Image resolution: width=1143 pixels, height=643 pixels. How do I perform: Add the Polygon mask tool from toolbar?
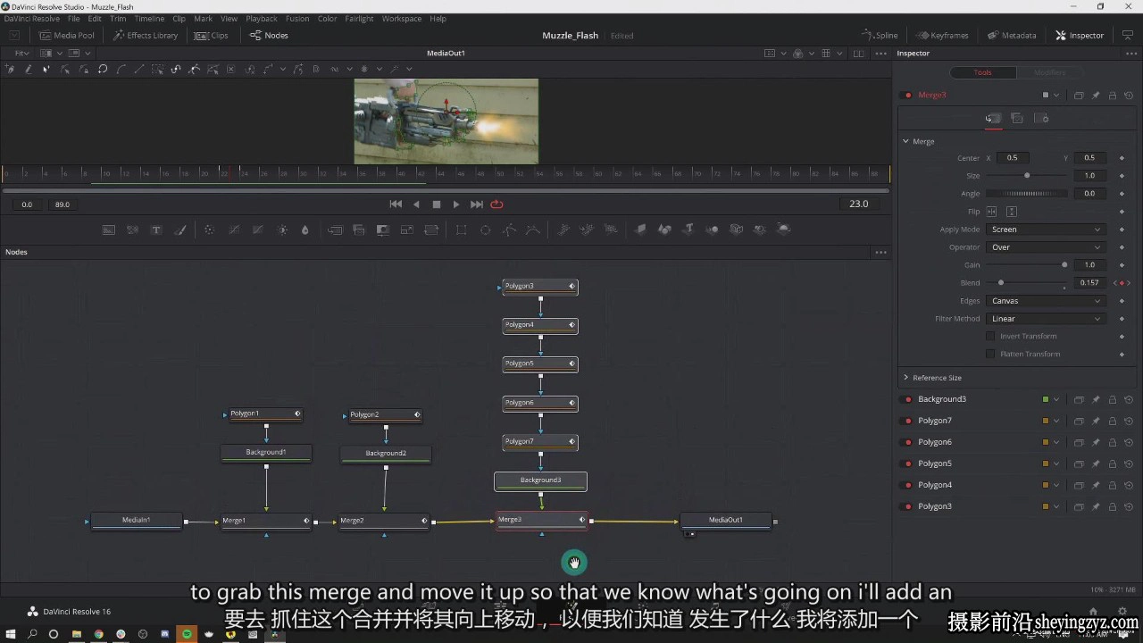510,230
